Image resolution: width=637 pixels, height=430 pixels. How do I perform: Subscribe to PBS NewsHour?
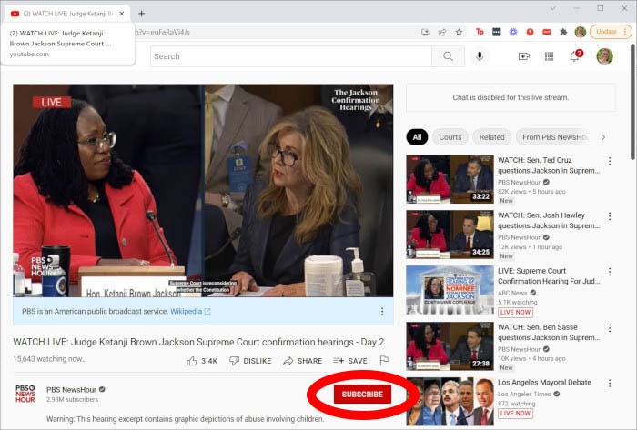tap(362, 395)
